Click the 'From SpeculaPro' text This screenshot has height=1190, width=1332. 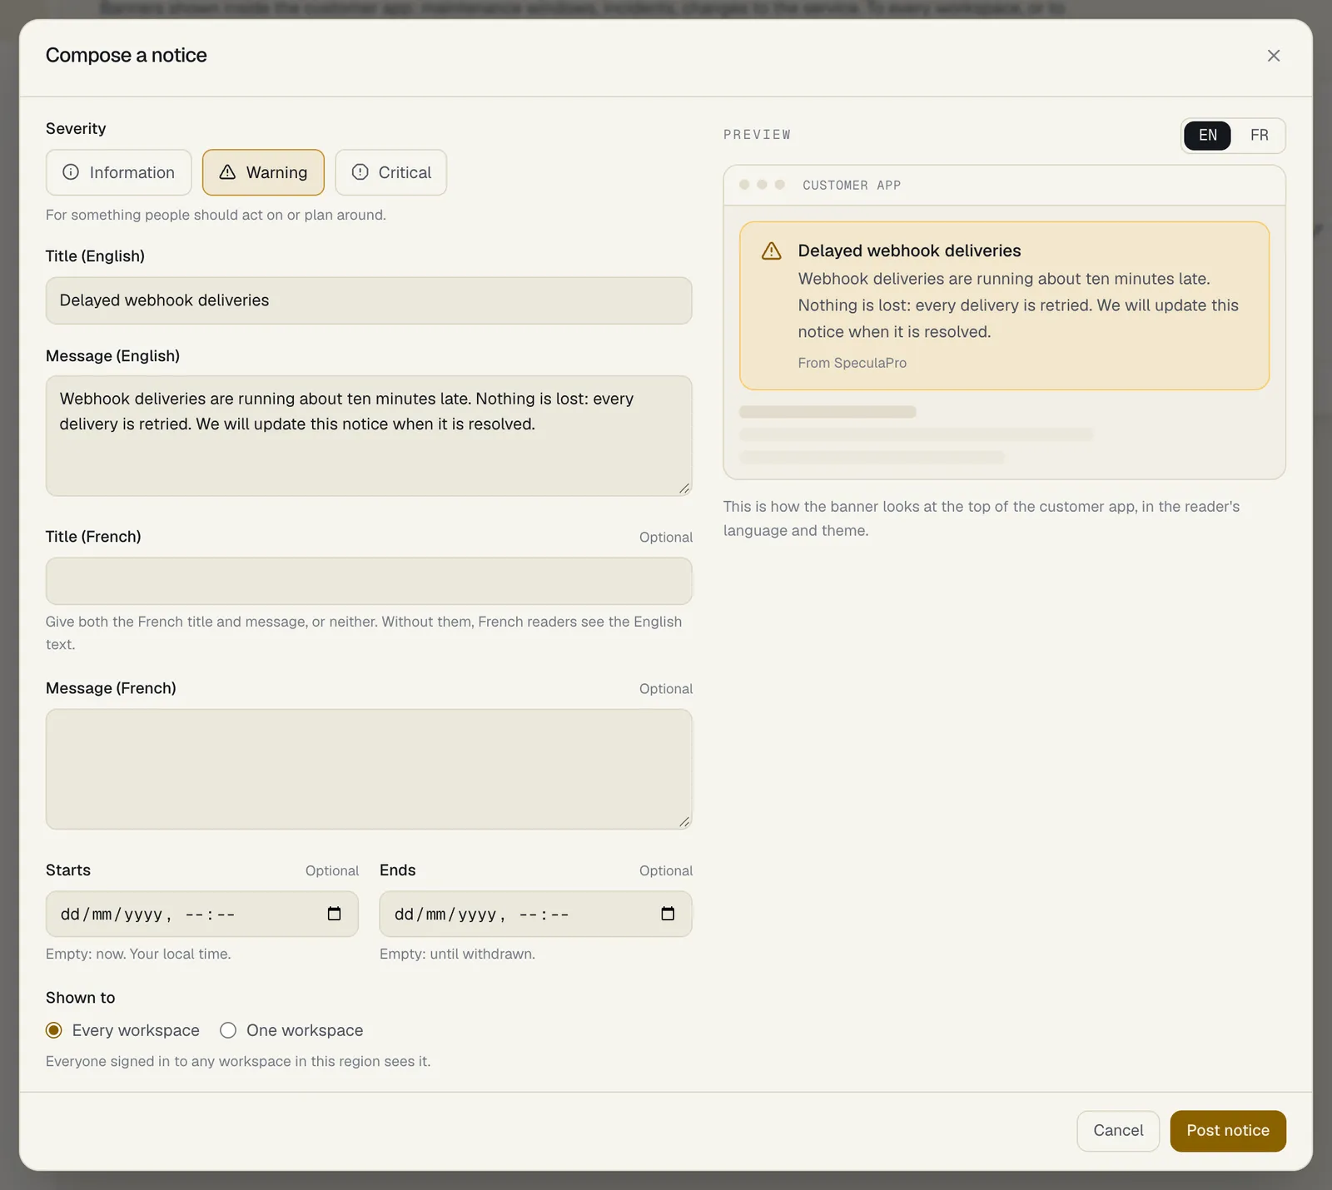852,363
